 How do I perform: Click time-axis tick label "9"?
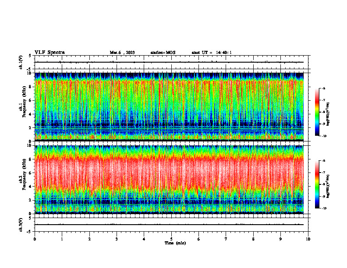point(280,239)
